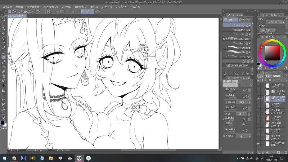This screenshot has width=288, height=162.
Task: Delete paper texture with trash icon
Action: [249, 114]
